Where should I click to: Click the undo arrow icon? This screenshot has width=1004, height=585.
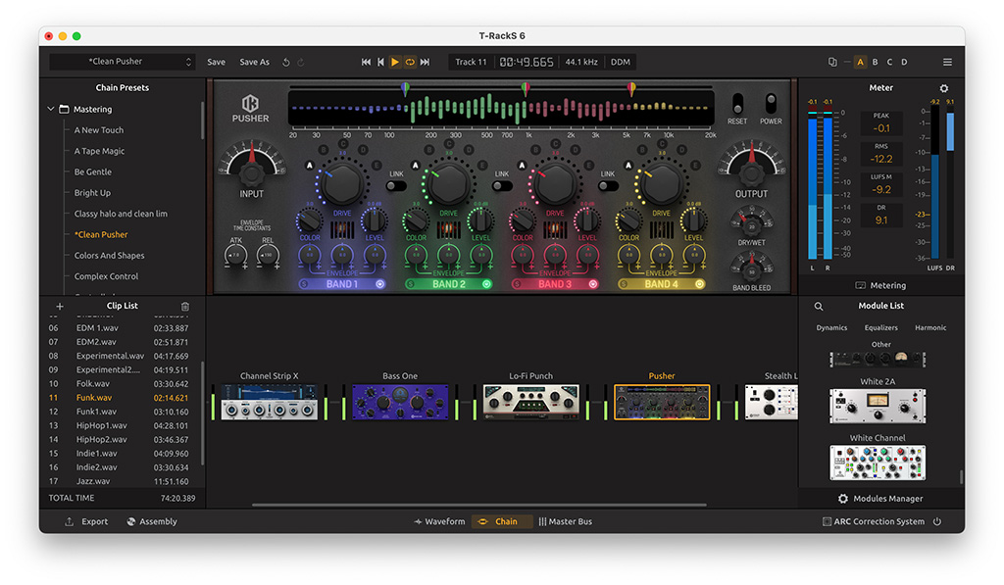[286, 62]
